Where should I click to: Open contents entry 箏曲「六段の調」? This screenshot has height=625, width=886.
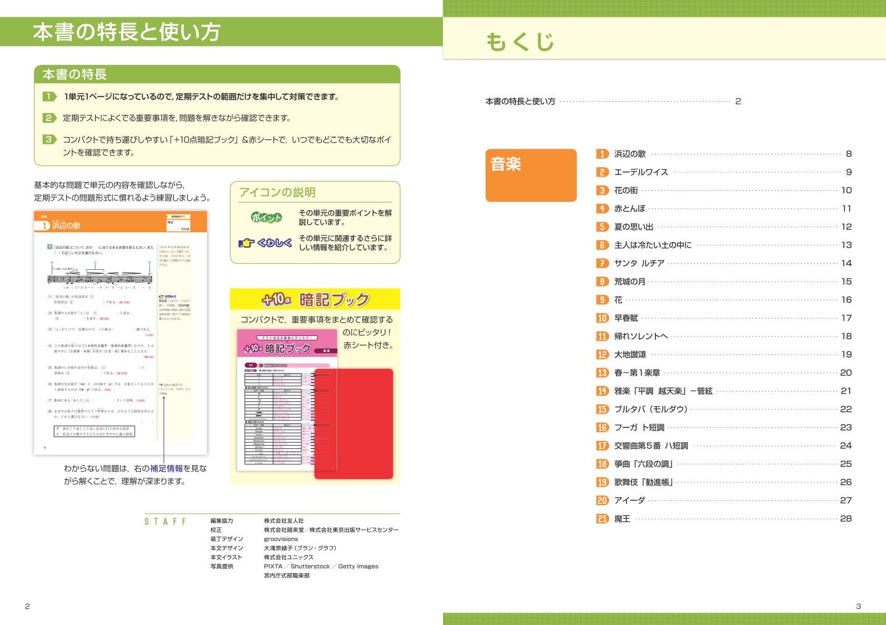(x=724, y=464)
